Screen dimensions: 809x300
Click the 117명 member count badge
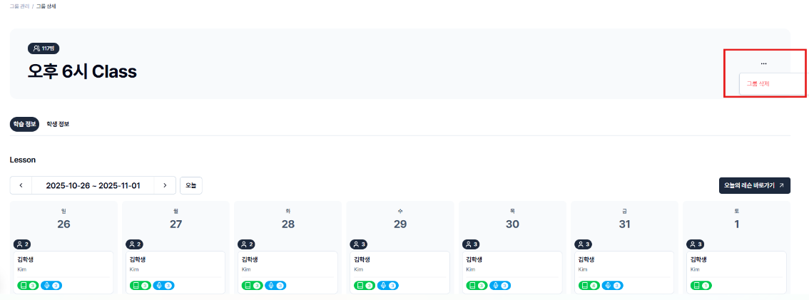(x=44, y=48)
